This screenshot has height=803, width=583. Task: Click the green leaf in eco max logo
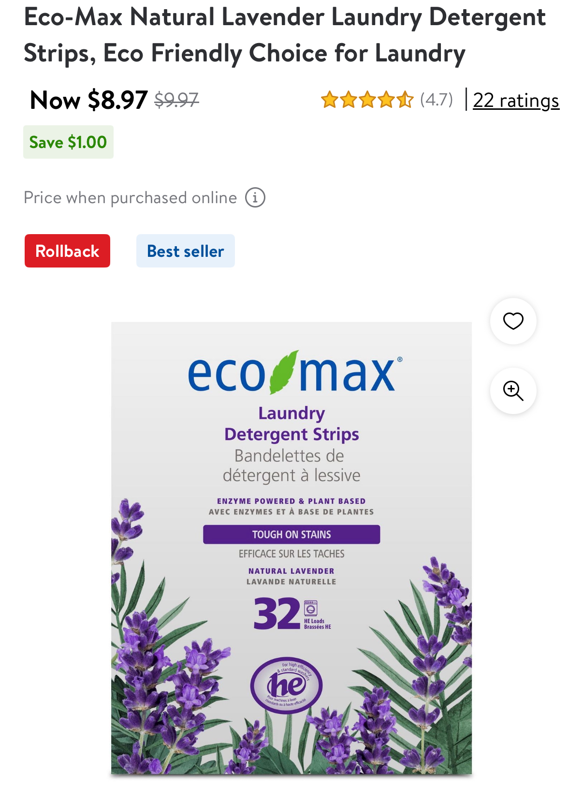283,372
